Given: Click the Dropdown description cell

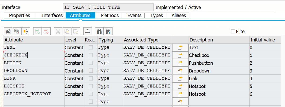Looking at the screenshot, I should pos(219,71).
